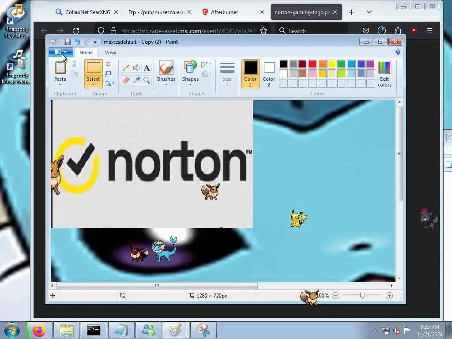This screenshot has width=452, height=339.
Task: Open Paint Help via question mark icon
Action: click(398, 52)
